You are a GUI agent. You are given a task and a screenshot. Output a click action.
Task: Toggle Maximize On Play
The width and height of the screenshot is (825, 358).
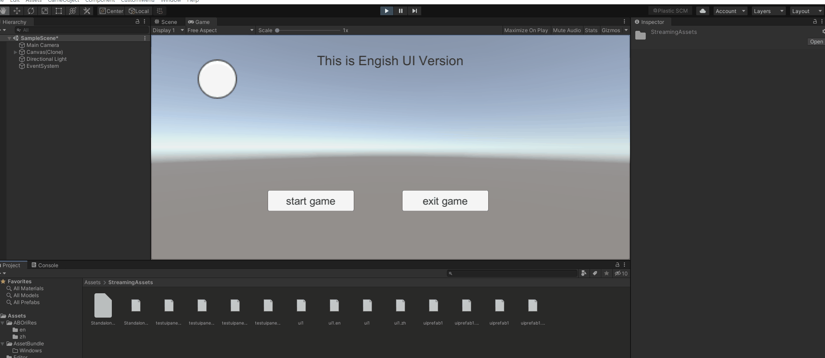(x=526, y=30)
